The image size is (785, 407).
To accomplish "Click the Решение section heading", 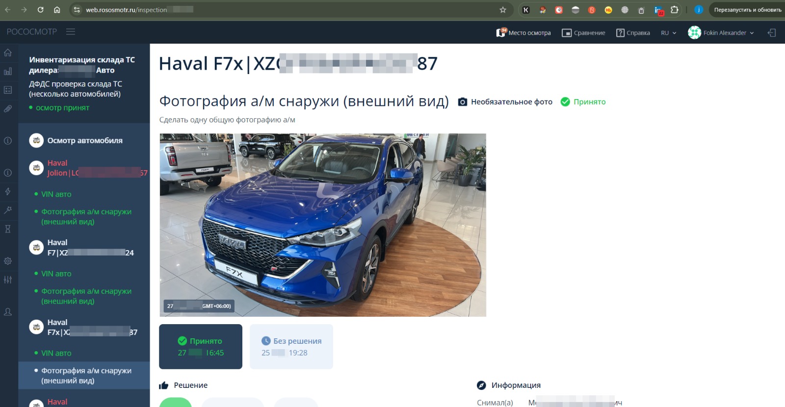I will (x=183, y=385).
